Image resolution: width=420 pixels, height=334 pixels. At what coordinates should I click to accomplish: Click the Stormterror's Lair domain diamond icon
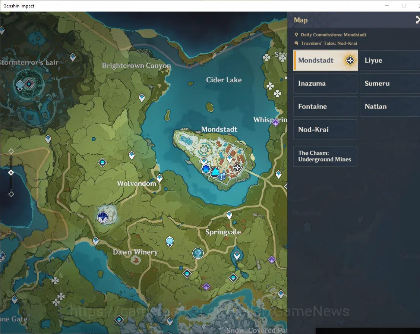pos(29,84)
